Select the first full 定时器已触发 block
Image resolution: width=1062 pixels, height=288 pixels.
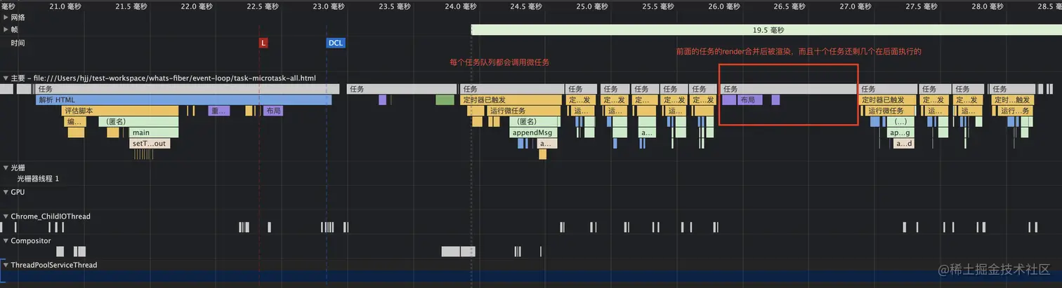click(511, 100)
